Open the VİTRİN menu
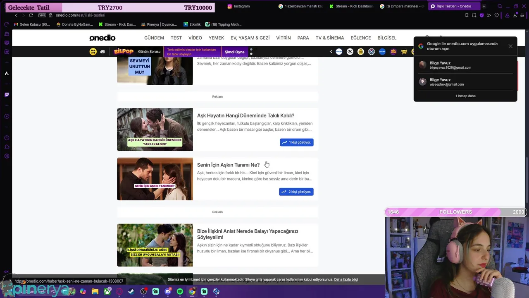The height and width of the screenshot is (298, 529). click(284, 38)
